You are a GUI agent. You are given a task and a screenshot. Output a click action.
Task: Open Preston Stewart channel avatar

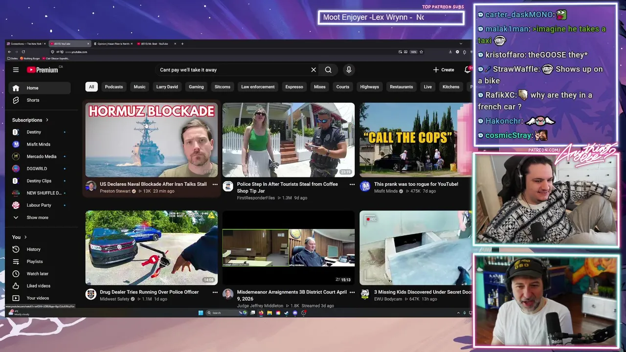point(91,186)
